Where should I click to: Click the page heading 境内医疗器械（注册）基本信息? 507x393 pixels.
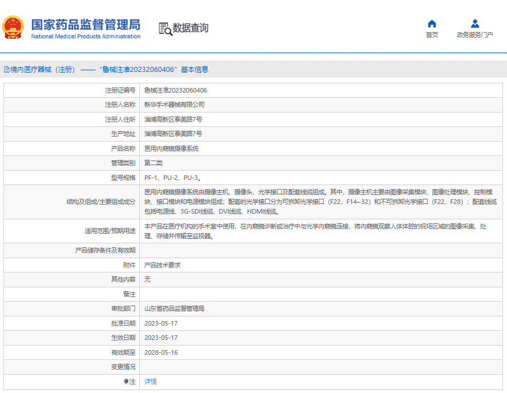[x=106, y=70]
